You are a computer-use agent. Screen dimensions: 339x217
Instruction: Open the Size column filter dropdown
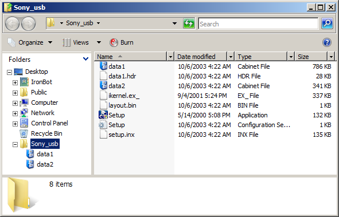coord(331,57)
